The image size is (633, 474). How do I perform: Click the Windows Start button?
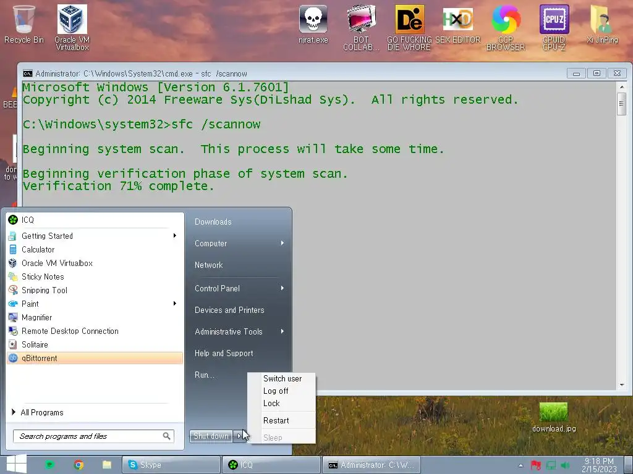tap(16, 464)
